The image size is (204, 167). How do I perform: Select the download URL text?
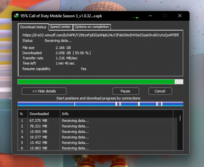pyautogui.click(x=101, y=35)
